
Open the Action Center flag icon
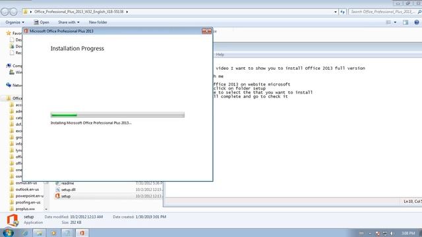(x=378, y=233)
